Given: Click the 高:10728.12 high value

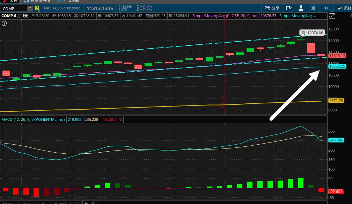Looking at the screenshot, I should (x=85, y=16).
